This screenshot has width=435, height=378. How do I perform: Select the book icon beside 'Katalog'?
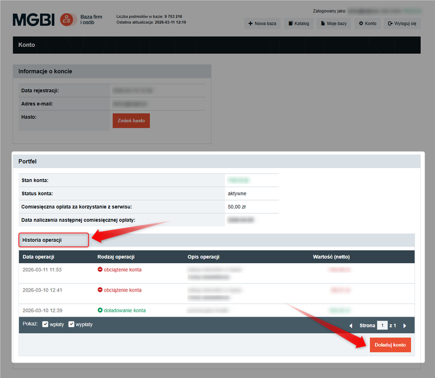290,23
